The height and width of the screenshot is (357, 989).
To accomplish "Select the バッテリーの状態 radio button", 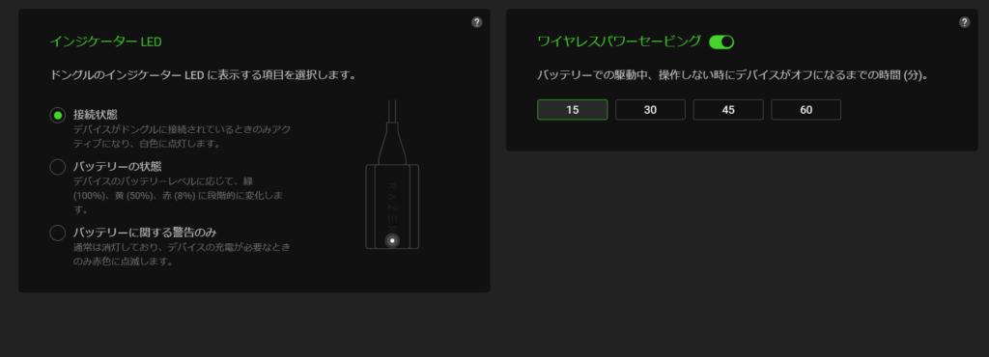I will pyautogui.click(x=57, y=167).
